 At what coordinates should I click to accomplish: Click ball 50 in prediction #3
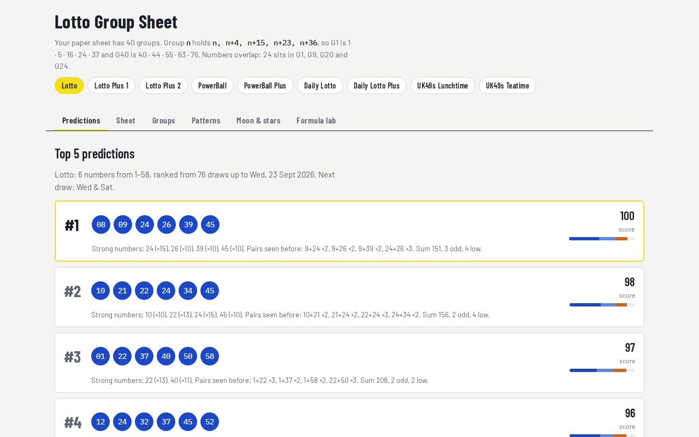click(188, 356)
